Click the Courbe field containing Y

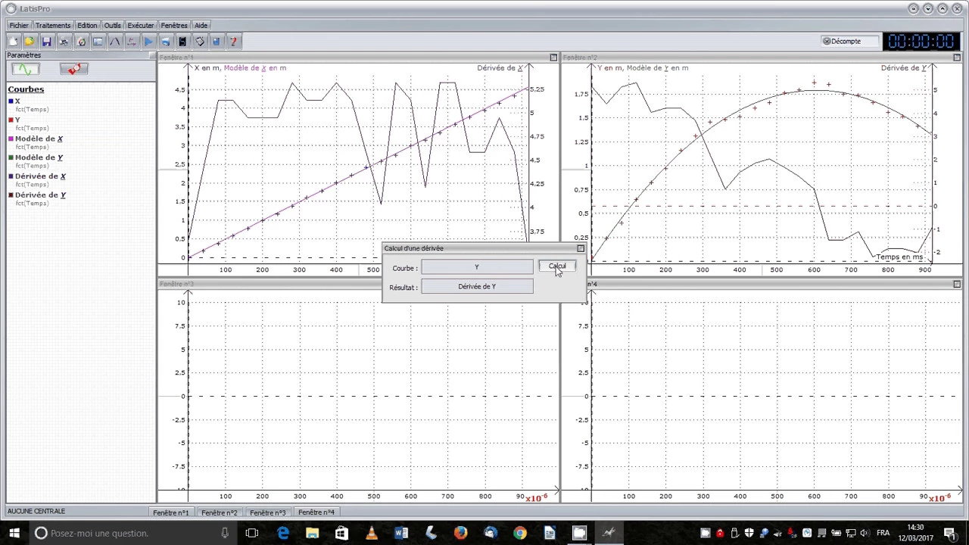coord(477,267)
